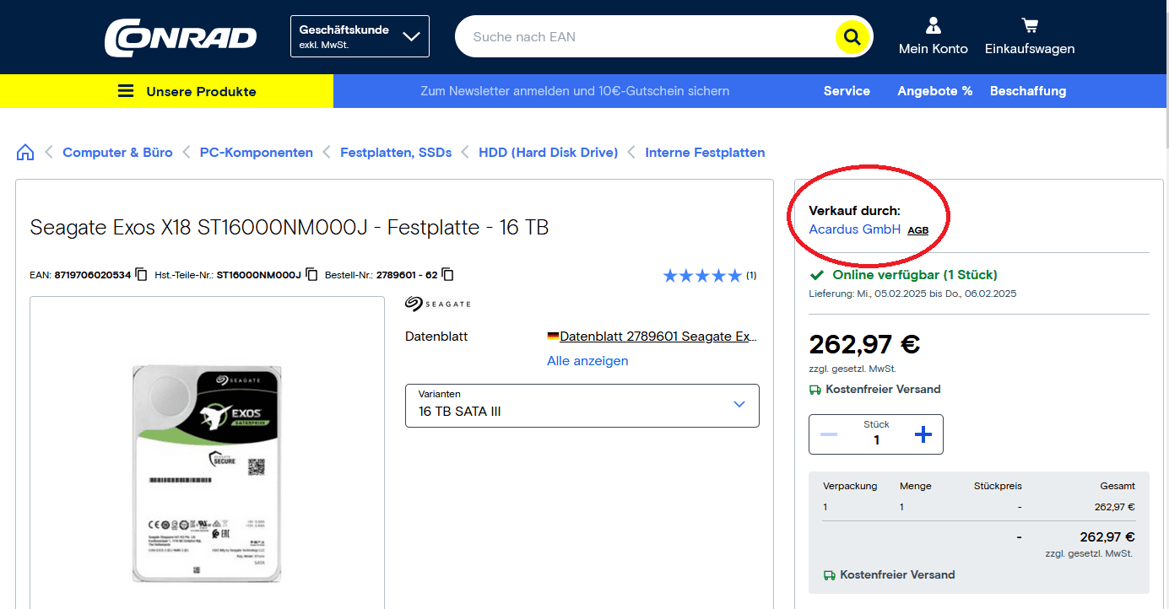Open Mein Konto user icon

[933, 25]
